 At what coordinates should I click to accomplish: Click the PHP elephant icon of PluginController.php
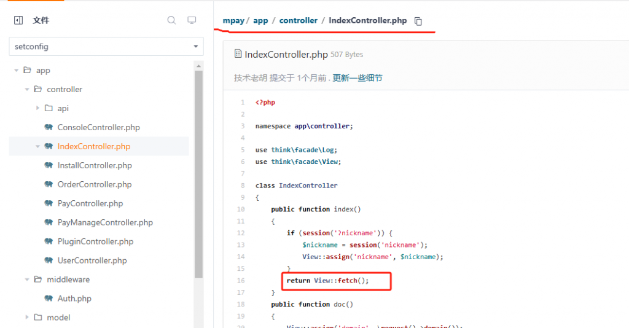click(49, 241)
